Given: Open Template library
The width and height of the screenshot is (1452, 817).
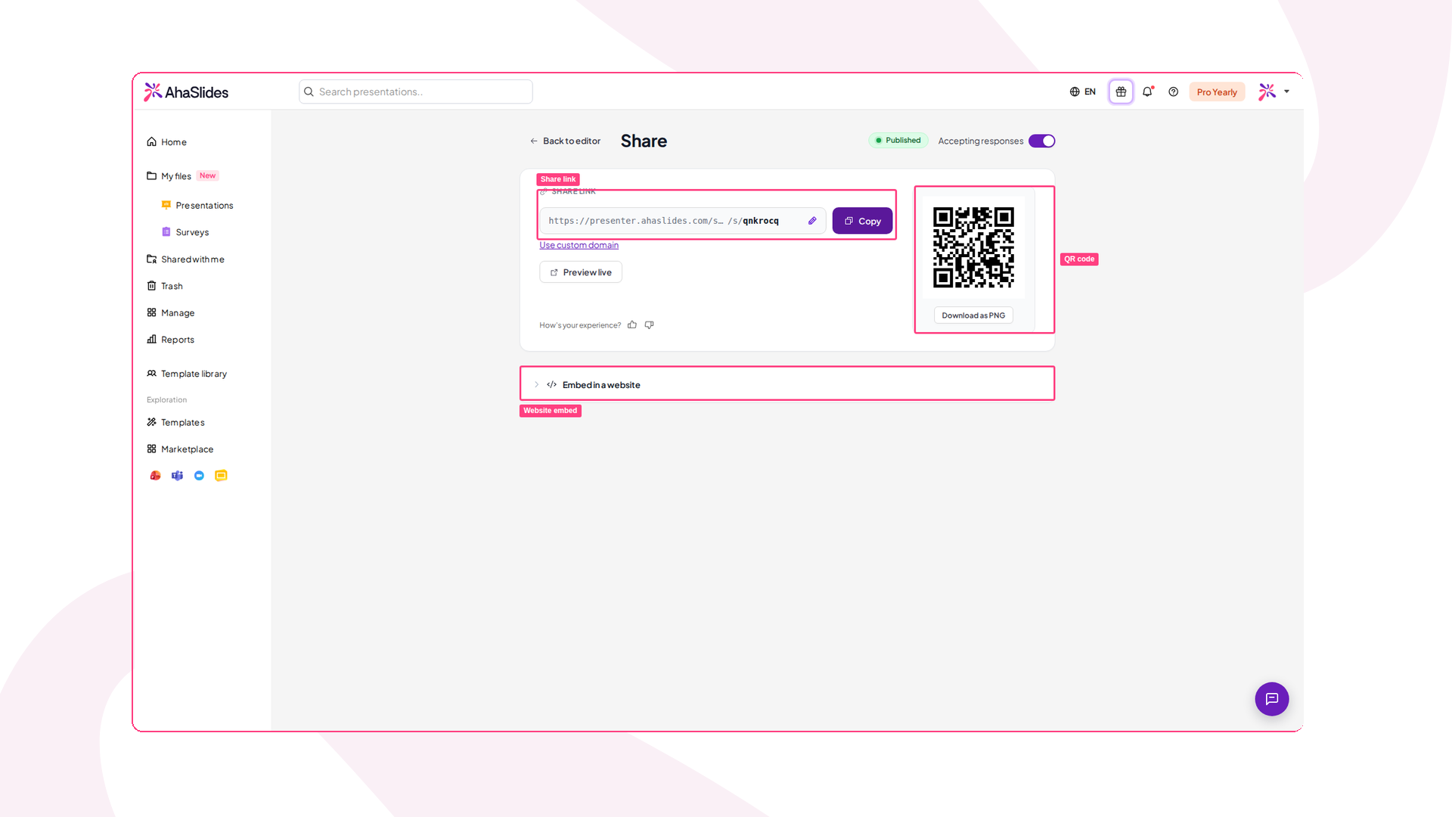Looking at the screenshot, I should [x=187, y=374].
